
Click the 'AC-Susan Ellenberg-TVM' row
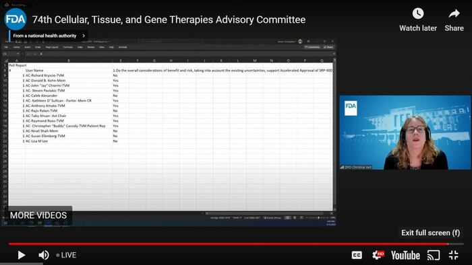coord(45,136)
